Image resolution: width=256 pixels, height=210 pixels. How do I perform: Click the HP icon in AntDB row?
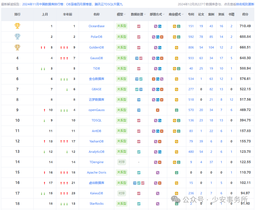(x=139, y=131)
